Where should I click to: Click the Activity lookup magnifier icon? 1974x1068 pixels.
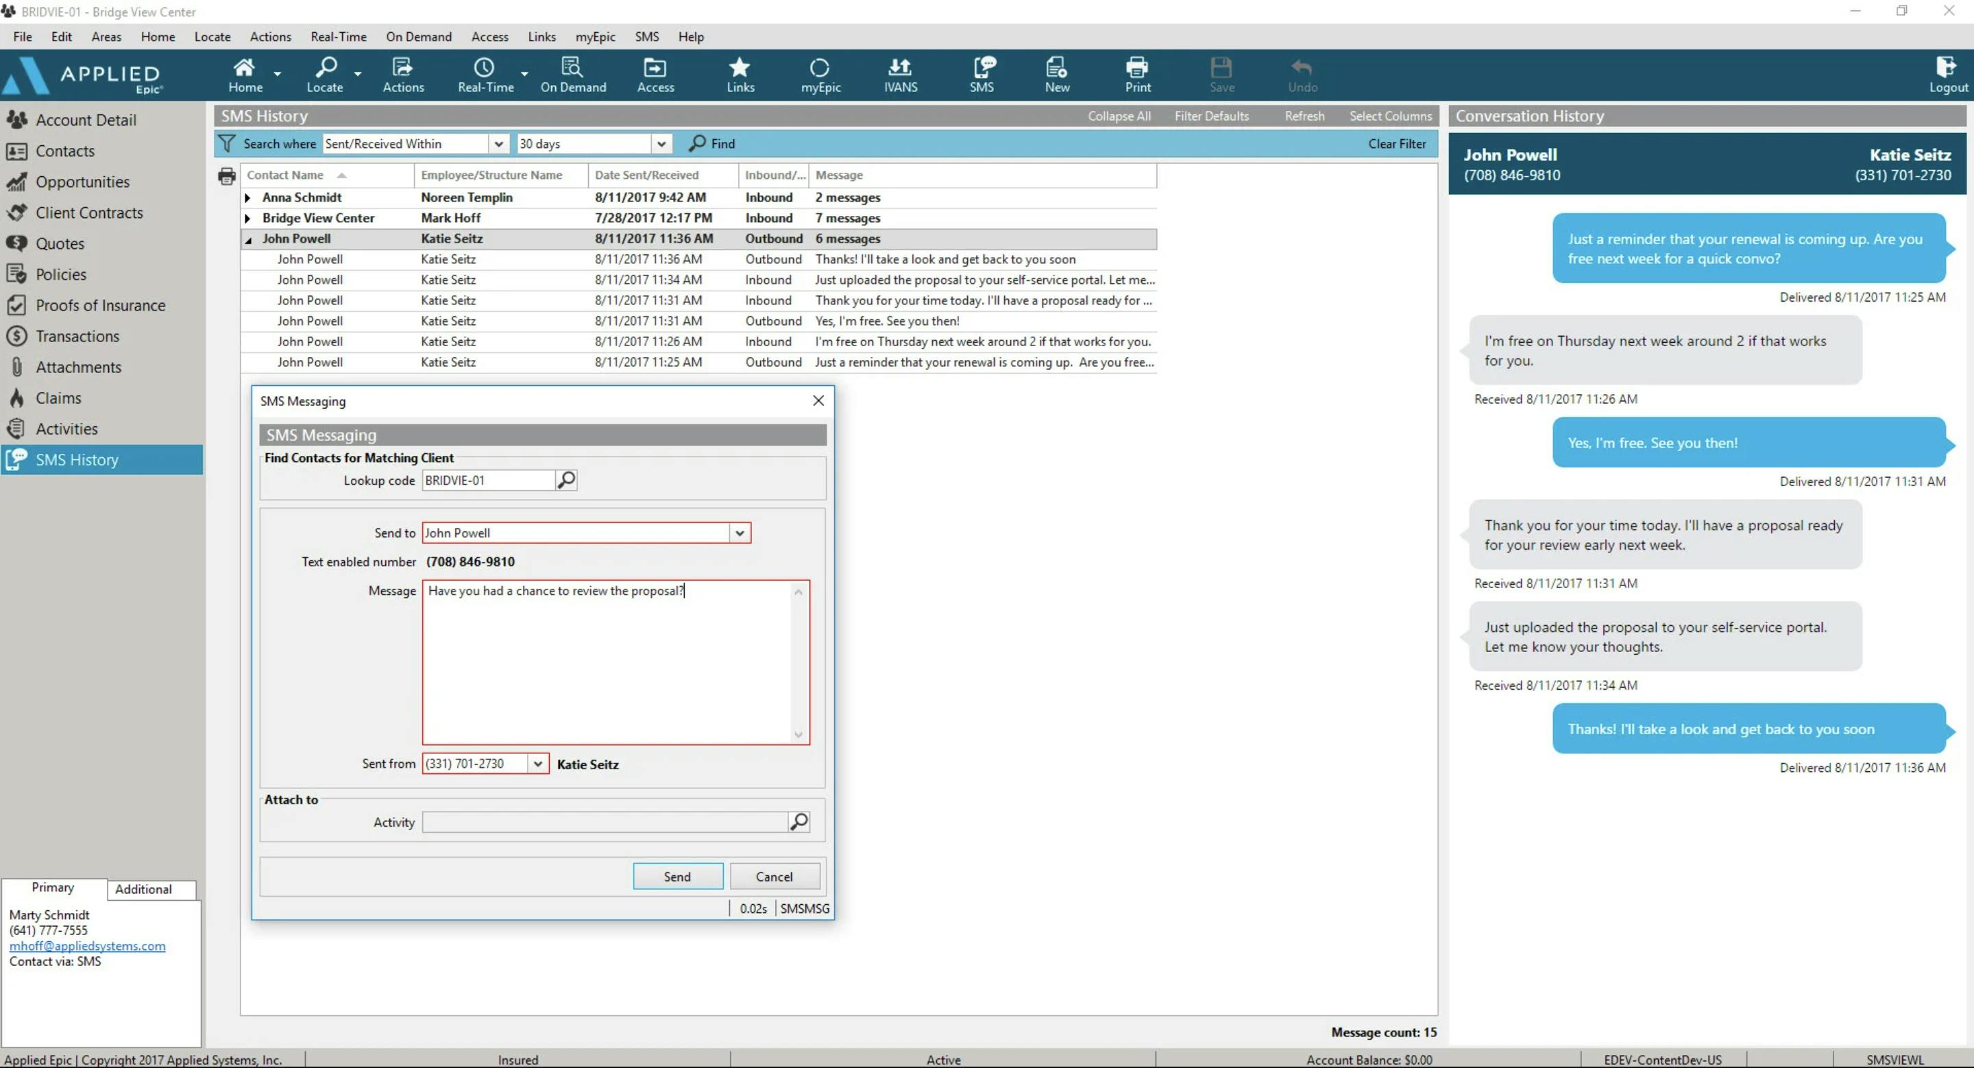[799, 822]
